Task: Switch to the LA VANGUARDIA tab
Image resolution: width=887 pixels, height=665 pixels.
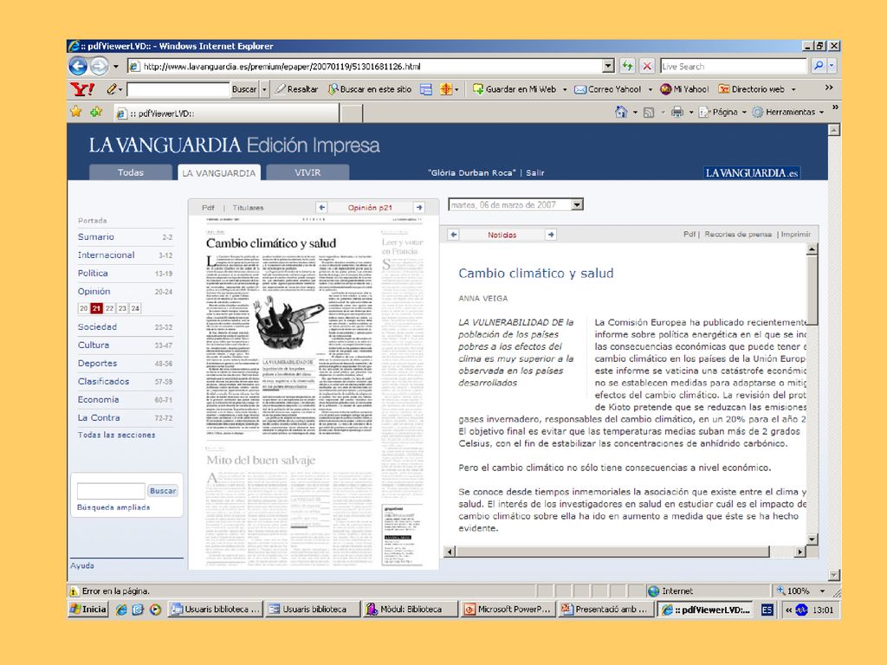Action: coord(219,173)
